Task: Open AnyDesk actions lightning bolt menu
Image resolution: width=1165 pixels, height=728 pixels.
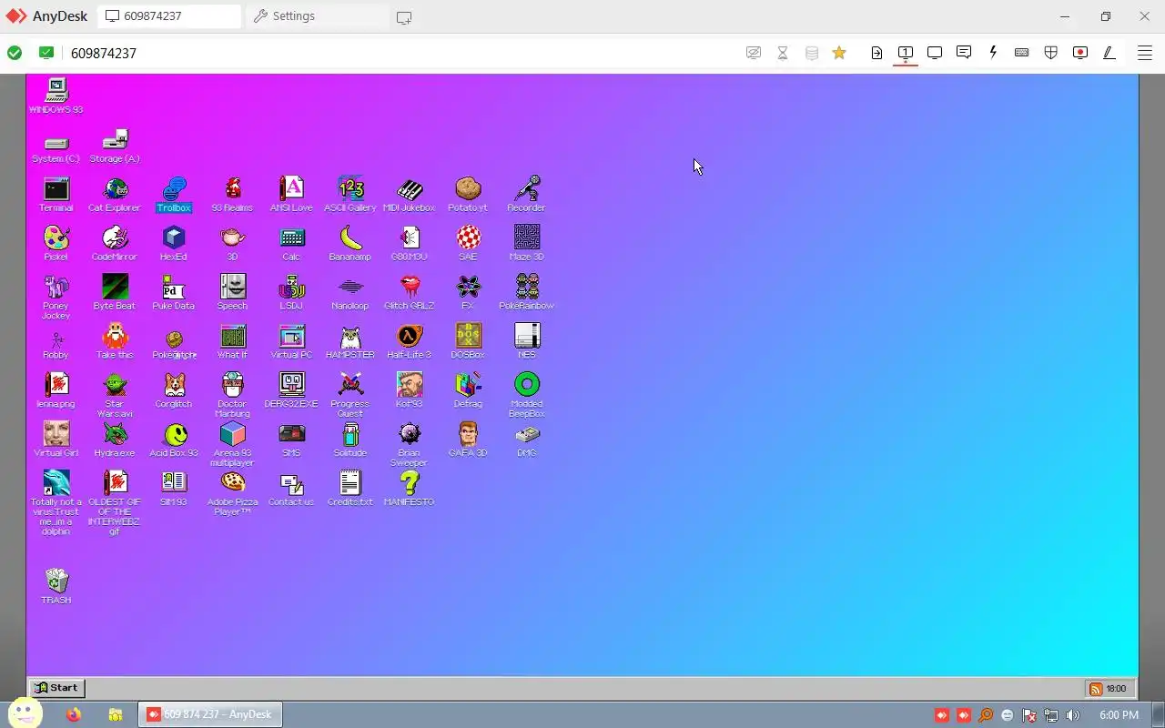Action: (x=993, y=53)
